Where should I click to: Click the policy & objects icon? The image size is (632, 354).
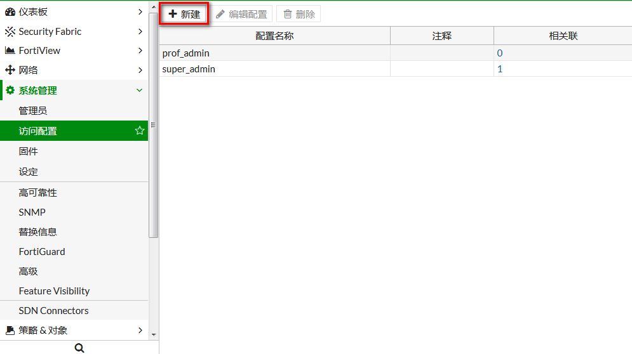tap(10, 331)
